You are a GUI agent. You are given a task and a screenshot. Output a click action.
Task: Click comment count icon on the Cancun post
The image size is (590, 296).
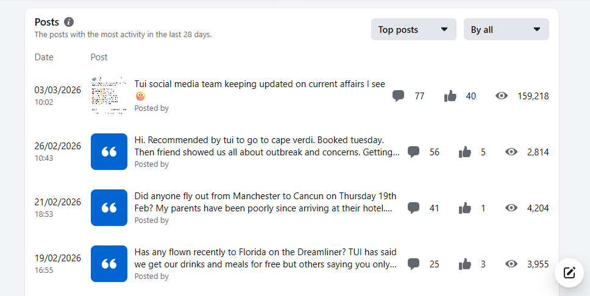[x=413, y=208]
